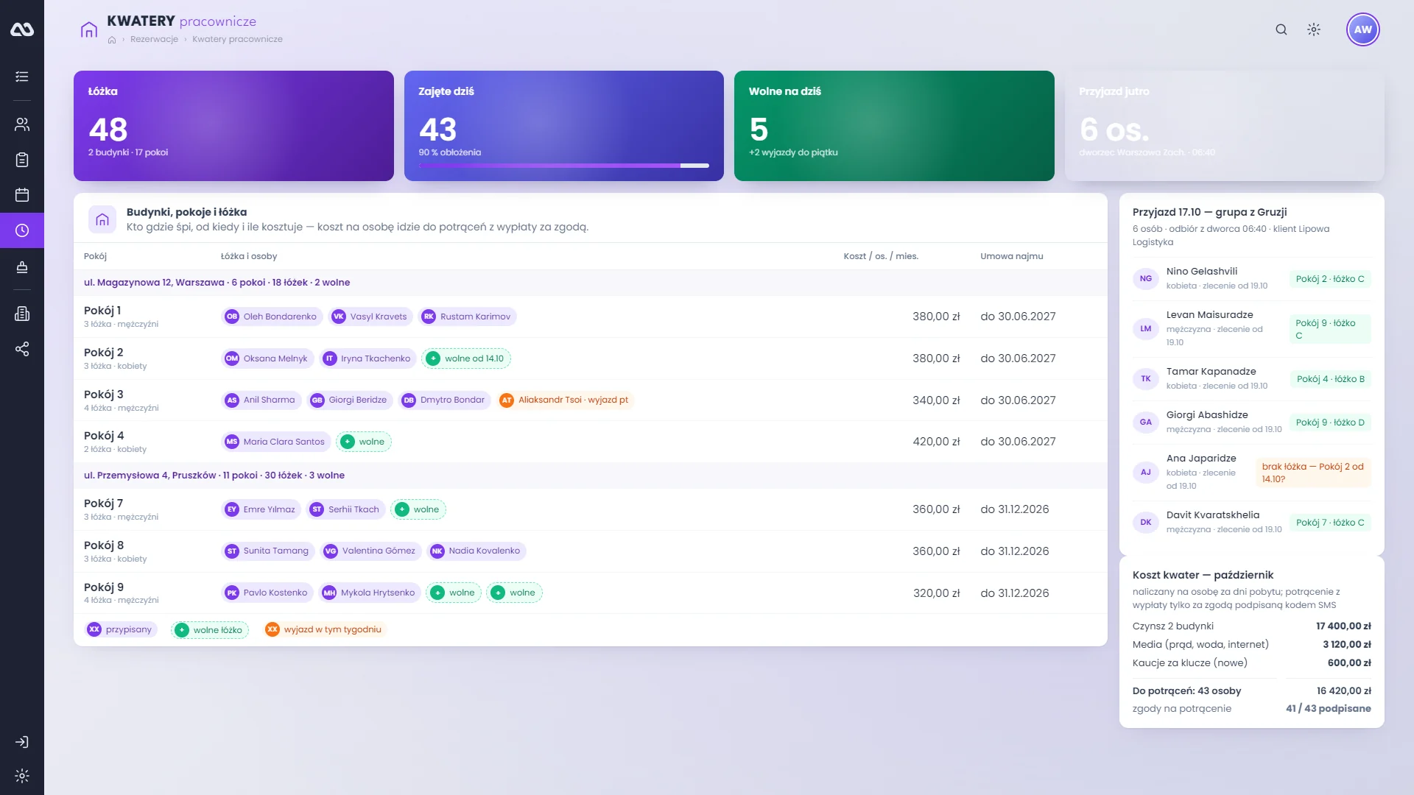The height and width of the screenshot is (795, 1414).
Task: Click the 'Pokój 2 · łóżko C' tag for Nino Gelashvili
Action: click(x=1330, y=279)
